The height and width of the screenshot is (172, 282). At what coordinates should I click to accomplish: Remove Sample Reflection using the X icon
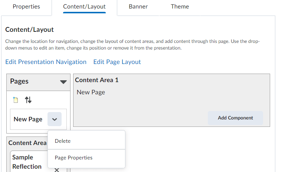[x=57, y=170]
